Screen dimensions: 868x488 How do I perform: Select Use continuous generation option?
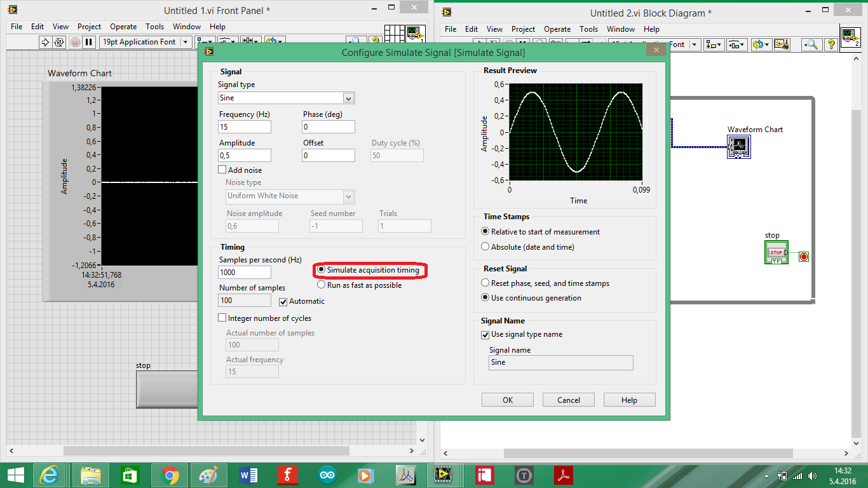(x=485, y=298)
